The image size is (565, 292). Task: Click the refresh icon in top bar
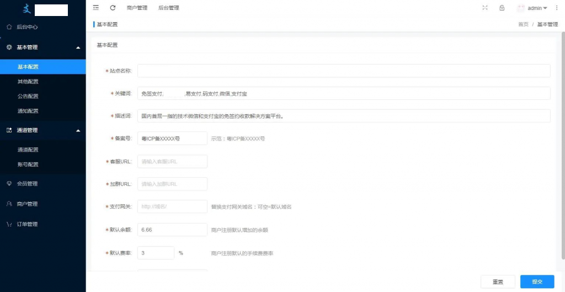click(113, 8)
